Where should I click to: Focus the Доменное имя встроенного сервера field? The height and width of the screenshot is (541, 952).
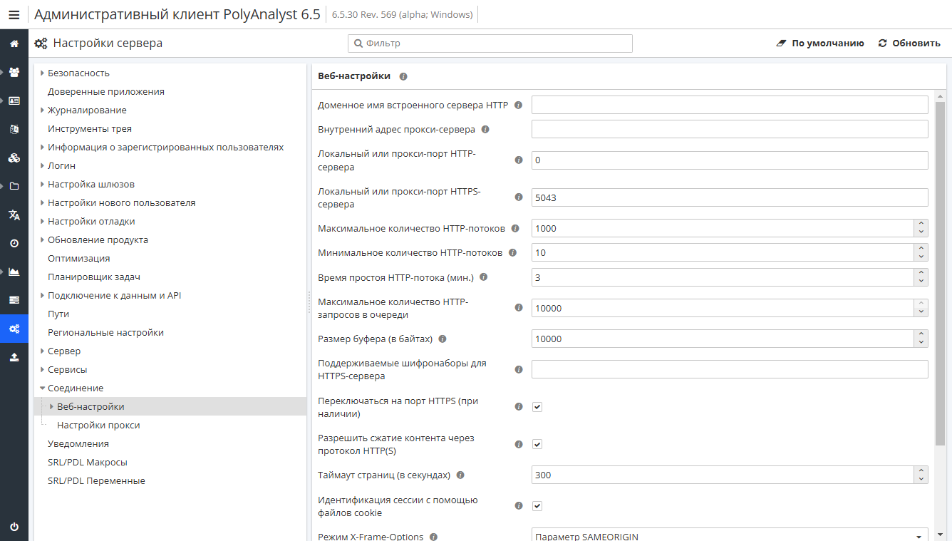(x=730, y=105)
